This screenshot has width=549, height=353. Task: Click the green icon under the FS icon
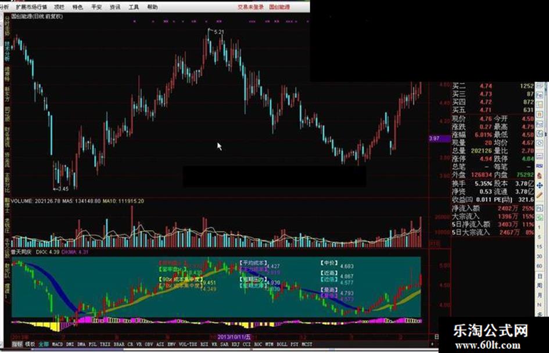coord(539,217)
